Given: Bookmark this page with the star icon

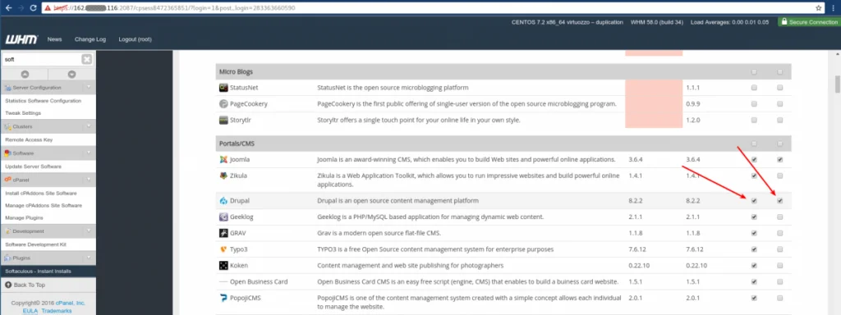Looking at the screenshot, I should 819,8.
